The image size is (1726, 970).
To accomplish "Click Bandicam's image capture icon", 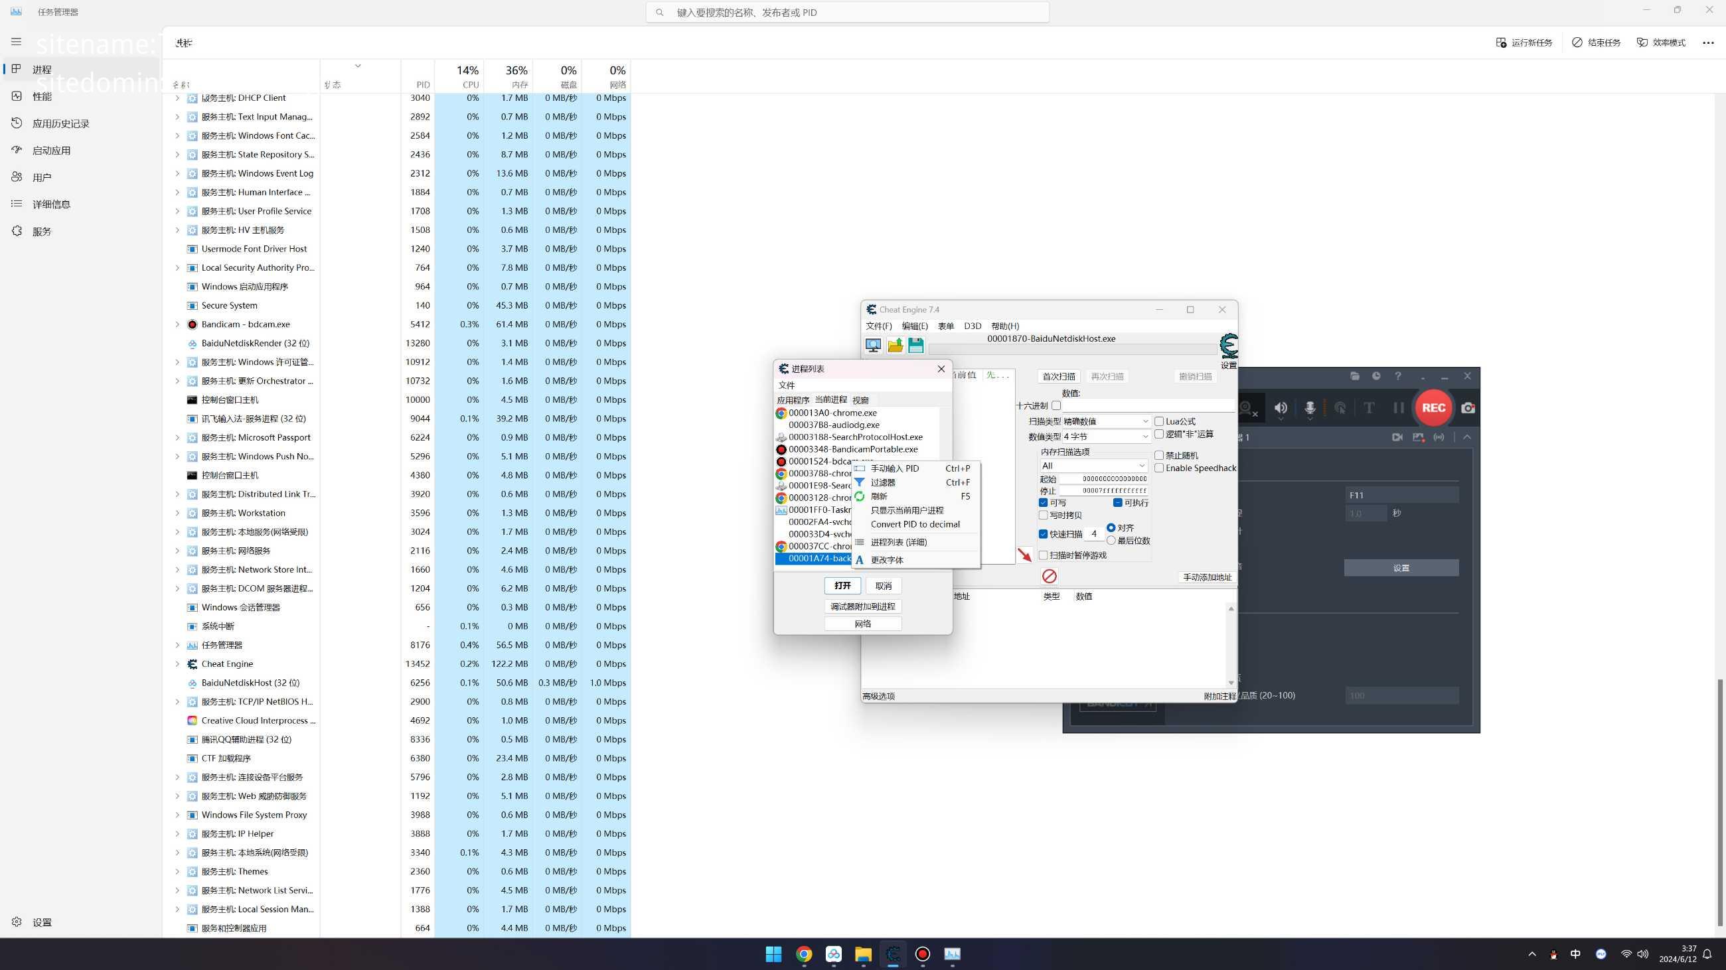I will click(1418, 437).
